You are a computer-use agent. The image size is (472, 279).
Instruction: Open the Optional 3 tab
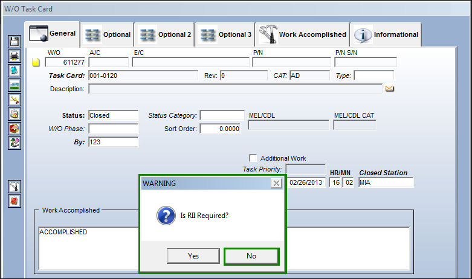[x=225, y=34]
